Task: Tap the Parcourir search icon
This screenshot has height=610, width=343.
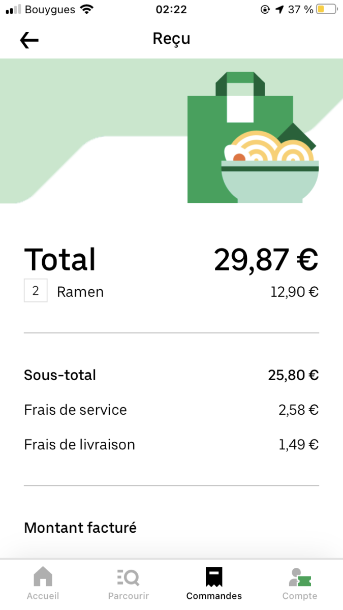Action: (x=128, y=577)
